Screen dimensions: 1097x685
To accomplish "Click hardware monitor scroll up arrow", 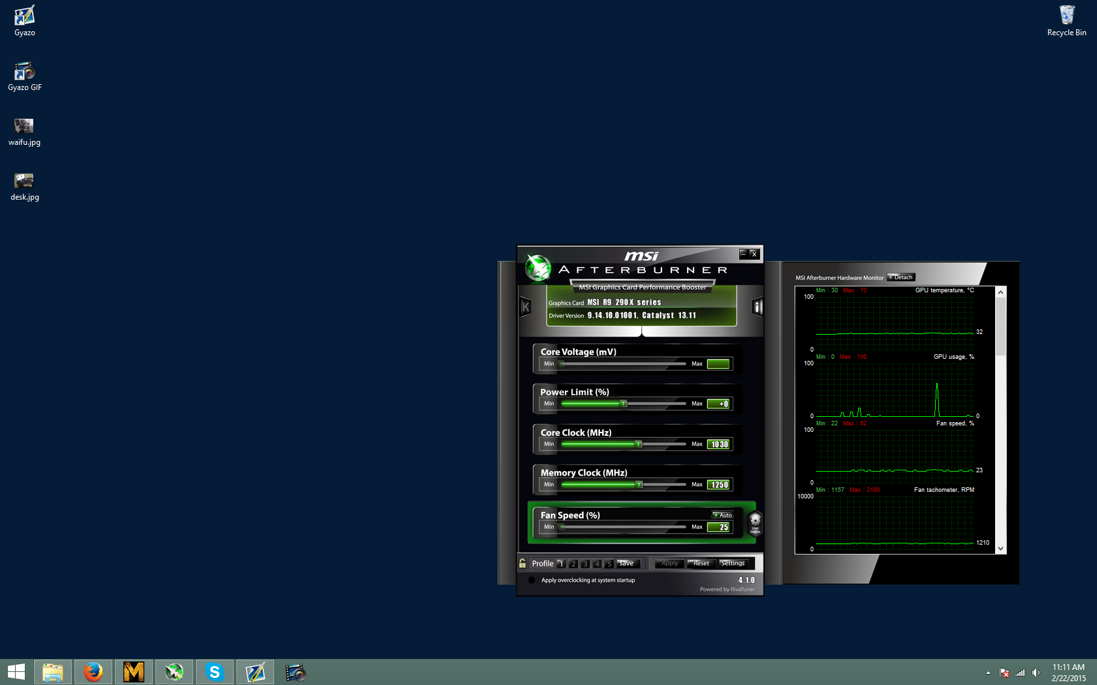I will (x=1000, y=292).
